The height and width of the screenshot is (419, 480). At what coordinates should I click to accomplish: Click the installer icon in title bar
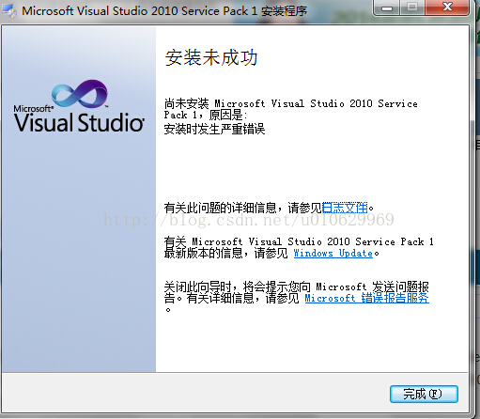(9, 11)
